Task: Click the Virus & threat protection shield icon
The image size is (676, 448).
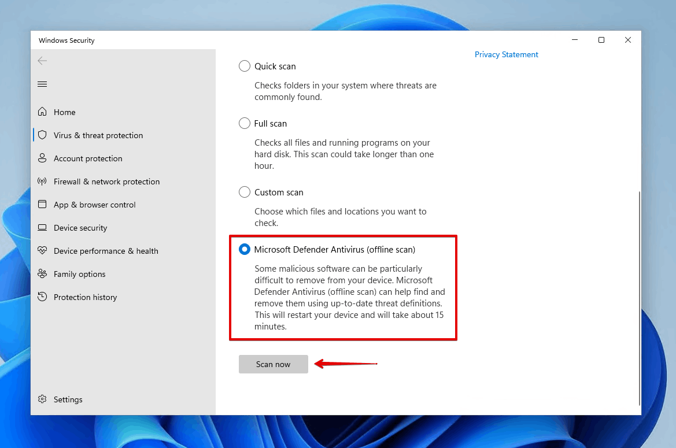Action: click(x=42, y=135)
